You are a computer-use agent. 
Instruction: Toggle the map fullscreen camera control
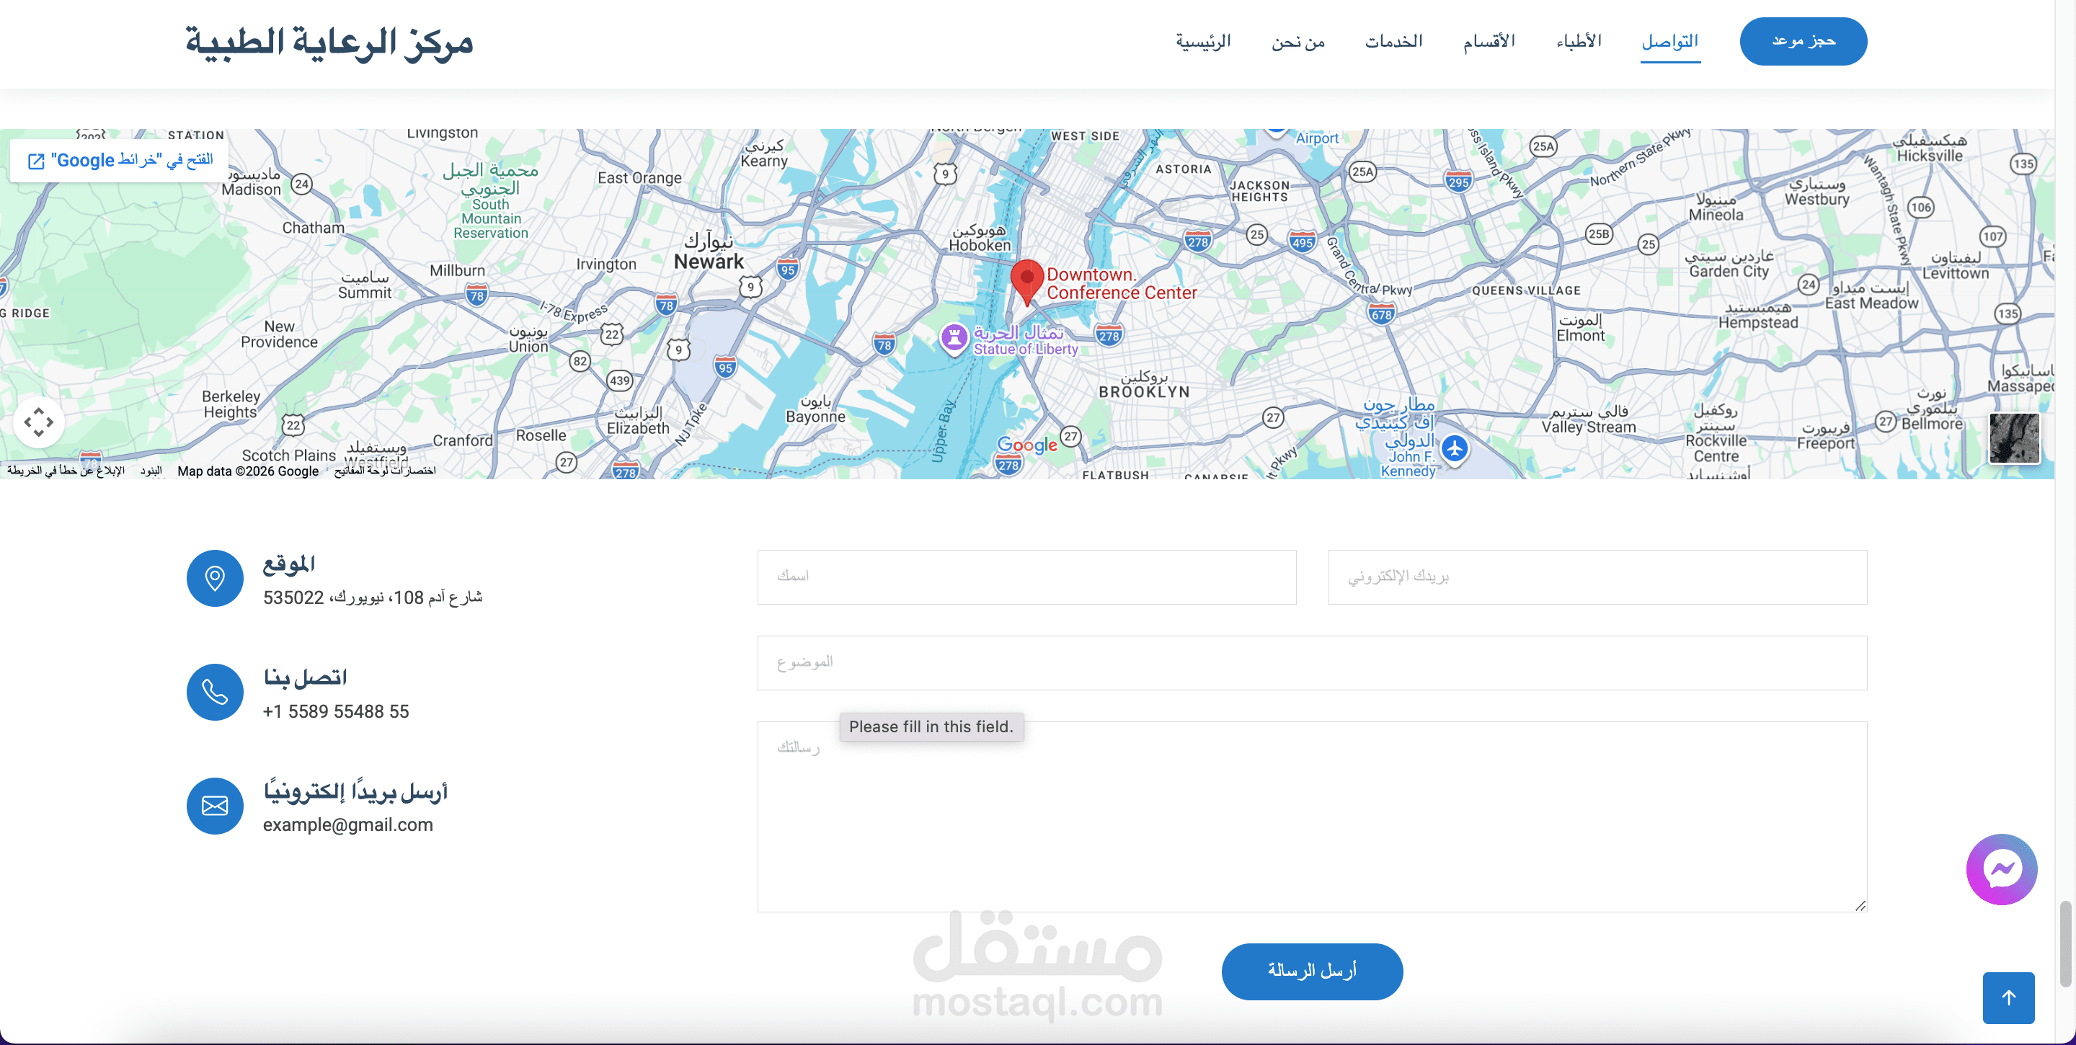pyautogui.click(x=39, y=422)
